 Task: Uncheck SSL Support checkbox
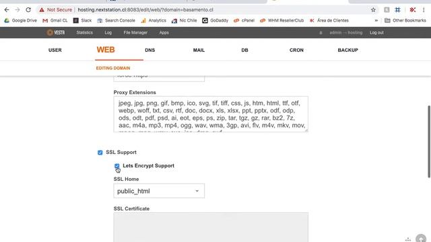coord(100,153)
